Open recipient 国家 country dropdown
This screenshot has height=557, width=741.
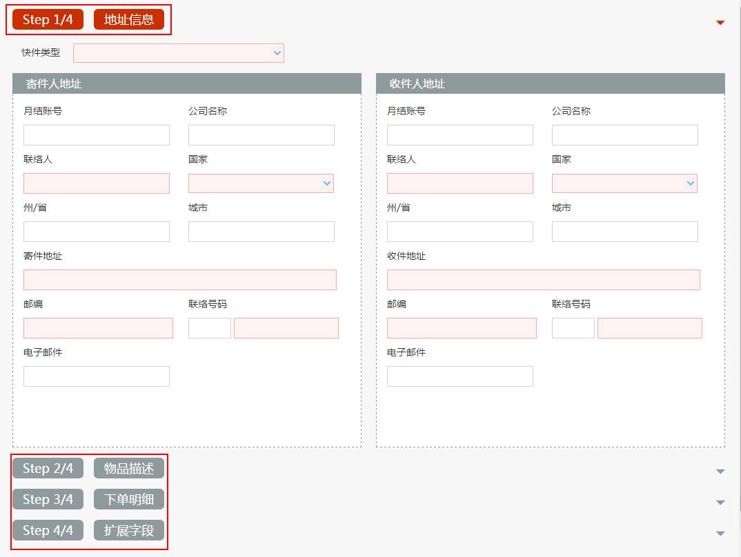(x=624, y=183)
